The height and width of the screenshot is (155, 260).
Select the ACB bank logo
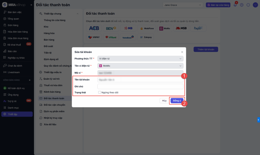tap(94, 28)
